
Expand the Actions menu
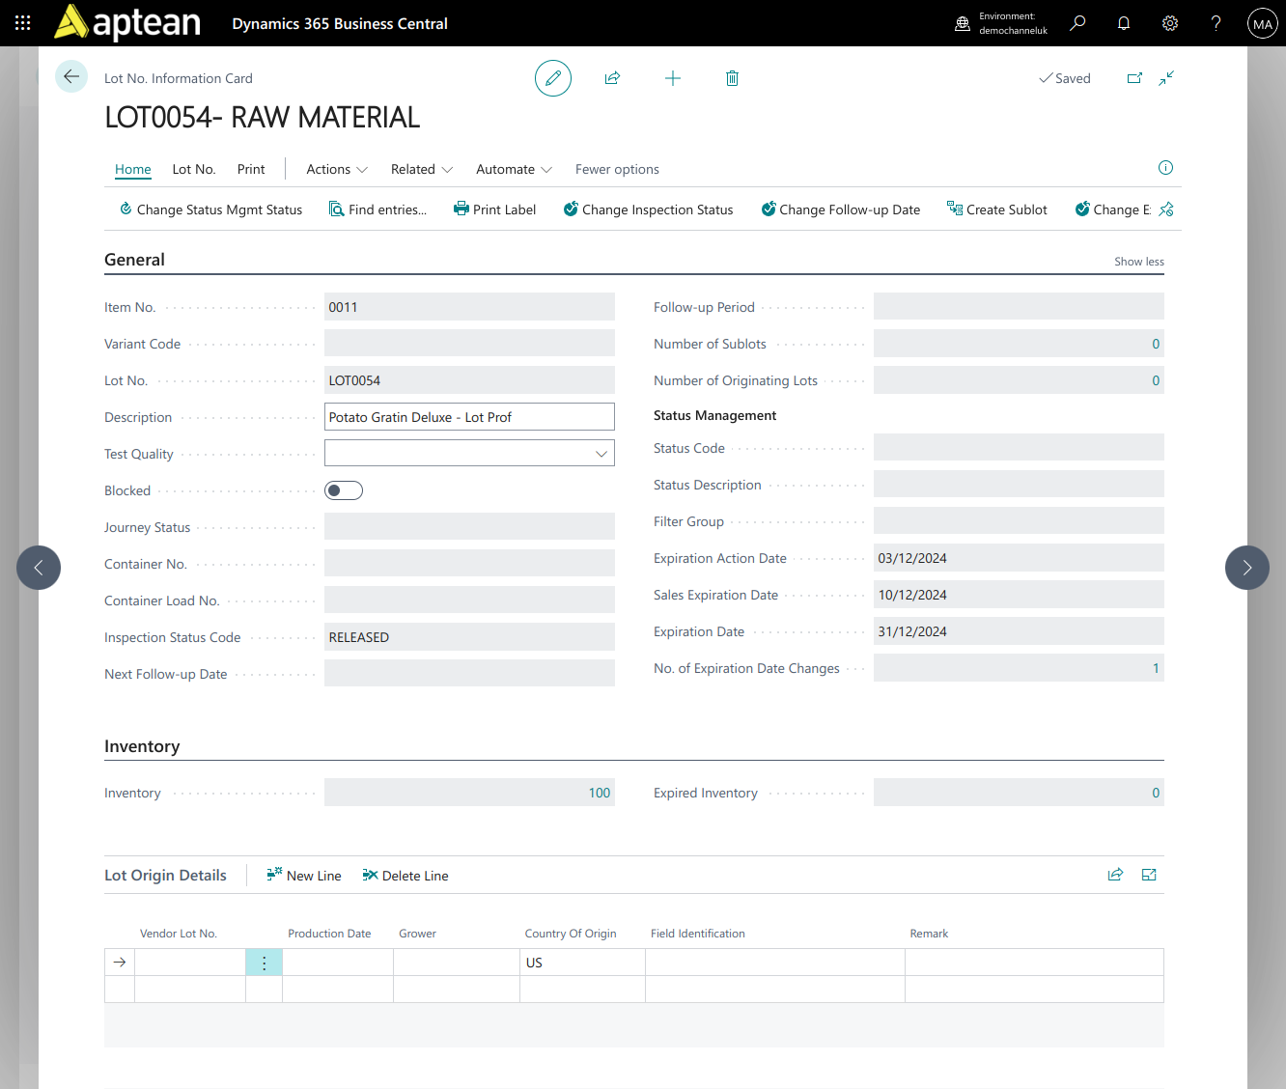337,169
